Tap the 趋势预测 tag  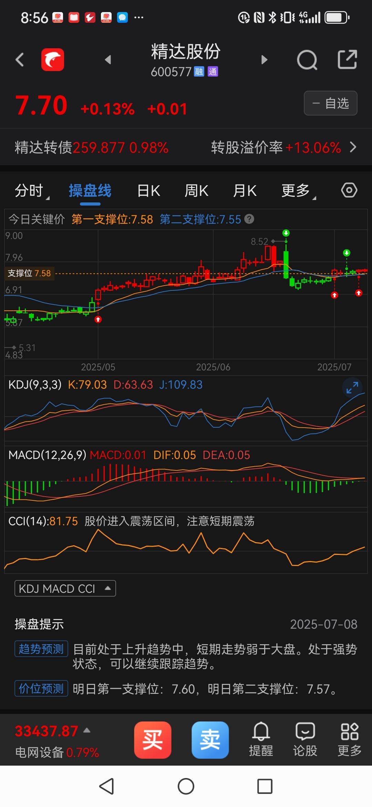point(41,649)
